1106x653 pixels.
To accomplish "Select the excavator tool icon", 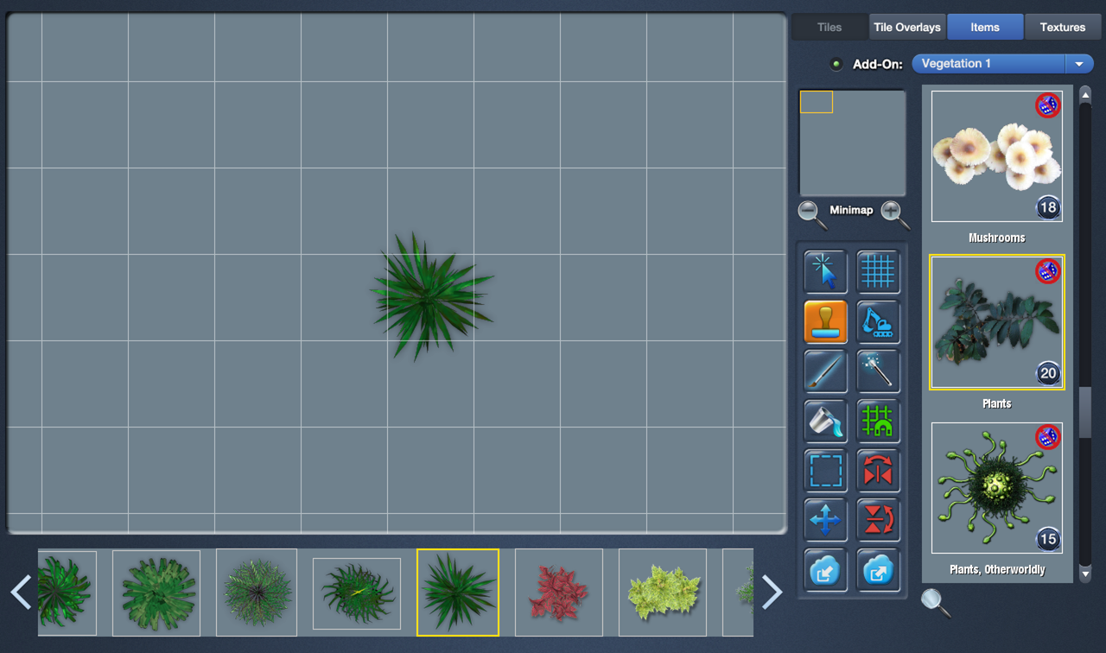I will [878, 322].
